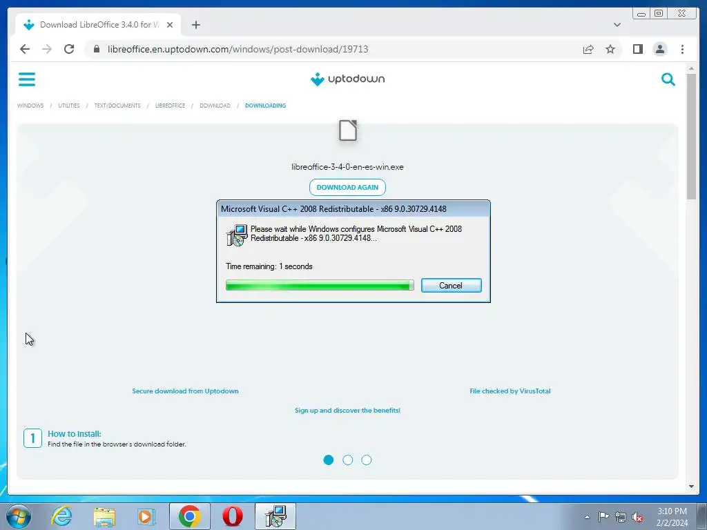Click LIBREOFFICE breadcrumb link
Image resolution: width=707 pixels, height=530 pixels.
click(170, 106)
